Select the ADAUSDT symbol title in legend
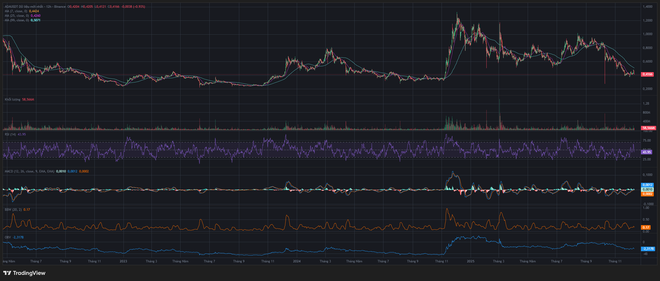The height and width of the screenshot is (281, 660). click(12, 7)
